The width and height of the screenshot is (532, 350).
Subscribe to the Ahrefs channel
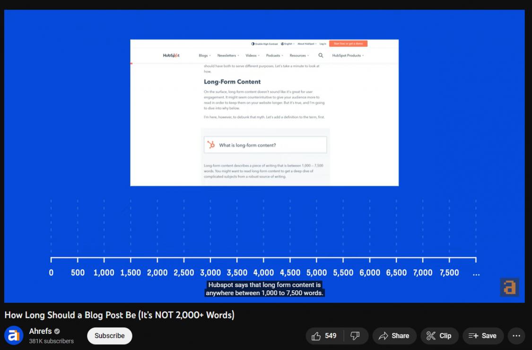pos(110,336)
